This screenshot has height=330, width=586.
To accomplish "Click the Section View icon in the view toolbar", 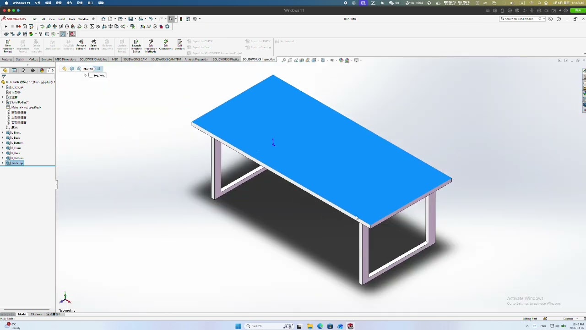I will click(x=302, y=60).
